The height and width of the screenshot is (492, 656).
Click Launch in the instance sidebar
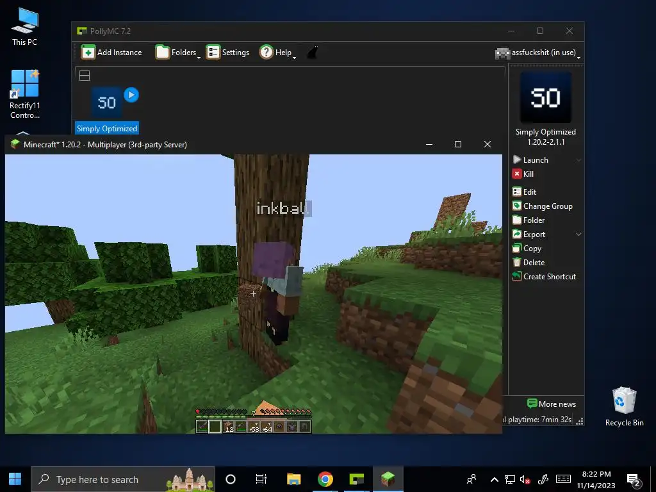pyautogui.click(x=530, y=160)
